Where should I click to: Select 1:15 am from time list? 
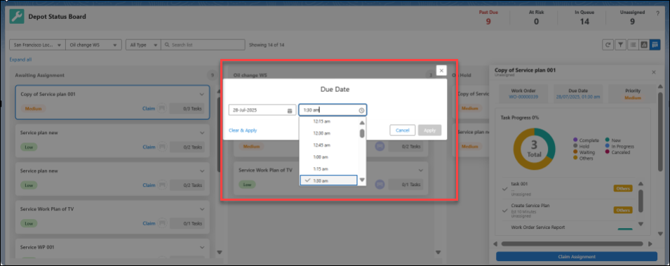(x=328, y=169)
